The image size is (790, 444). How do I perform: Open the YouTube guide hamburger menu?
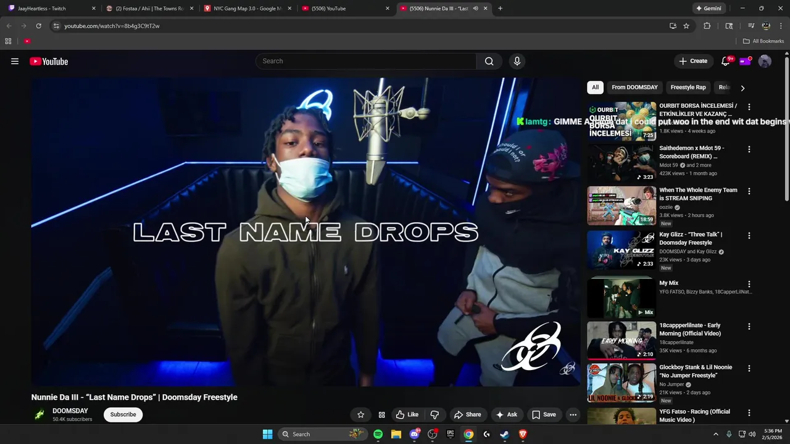pyautogui.click(x=15, y=61)
